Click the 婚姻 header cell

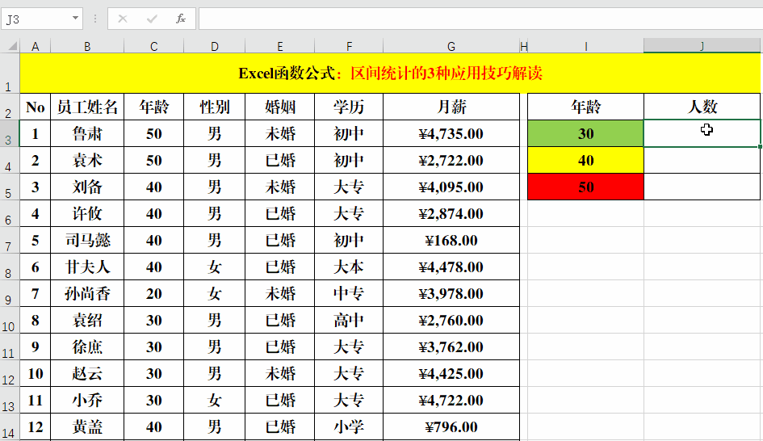tap(280, 107)
